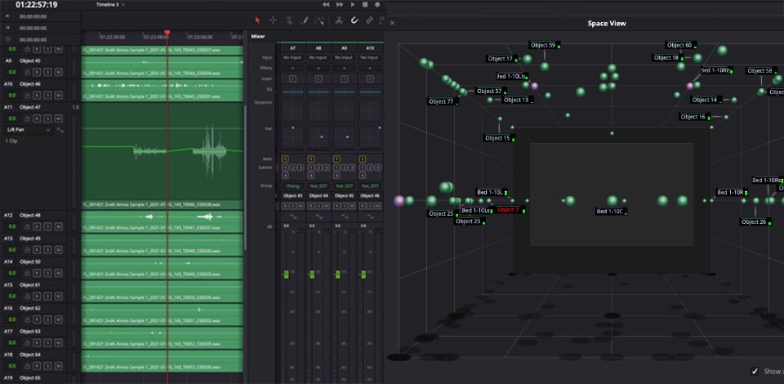Stop playback with the stop button
Screen dimensions: 784x384
365,5
